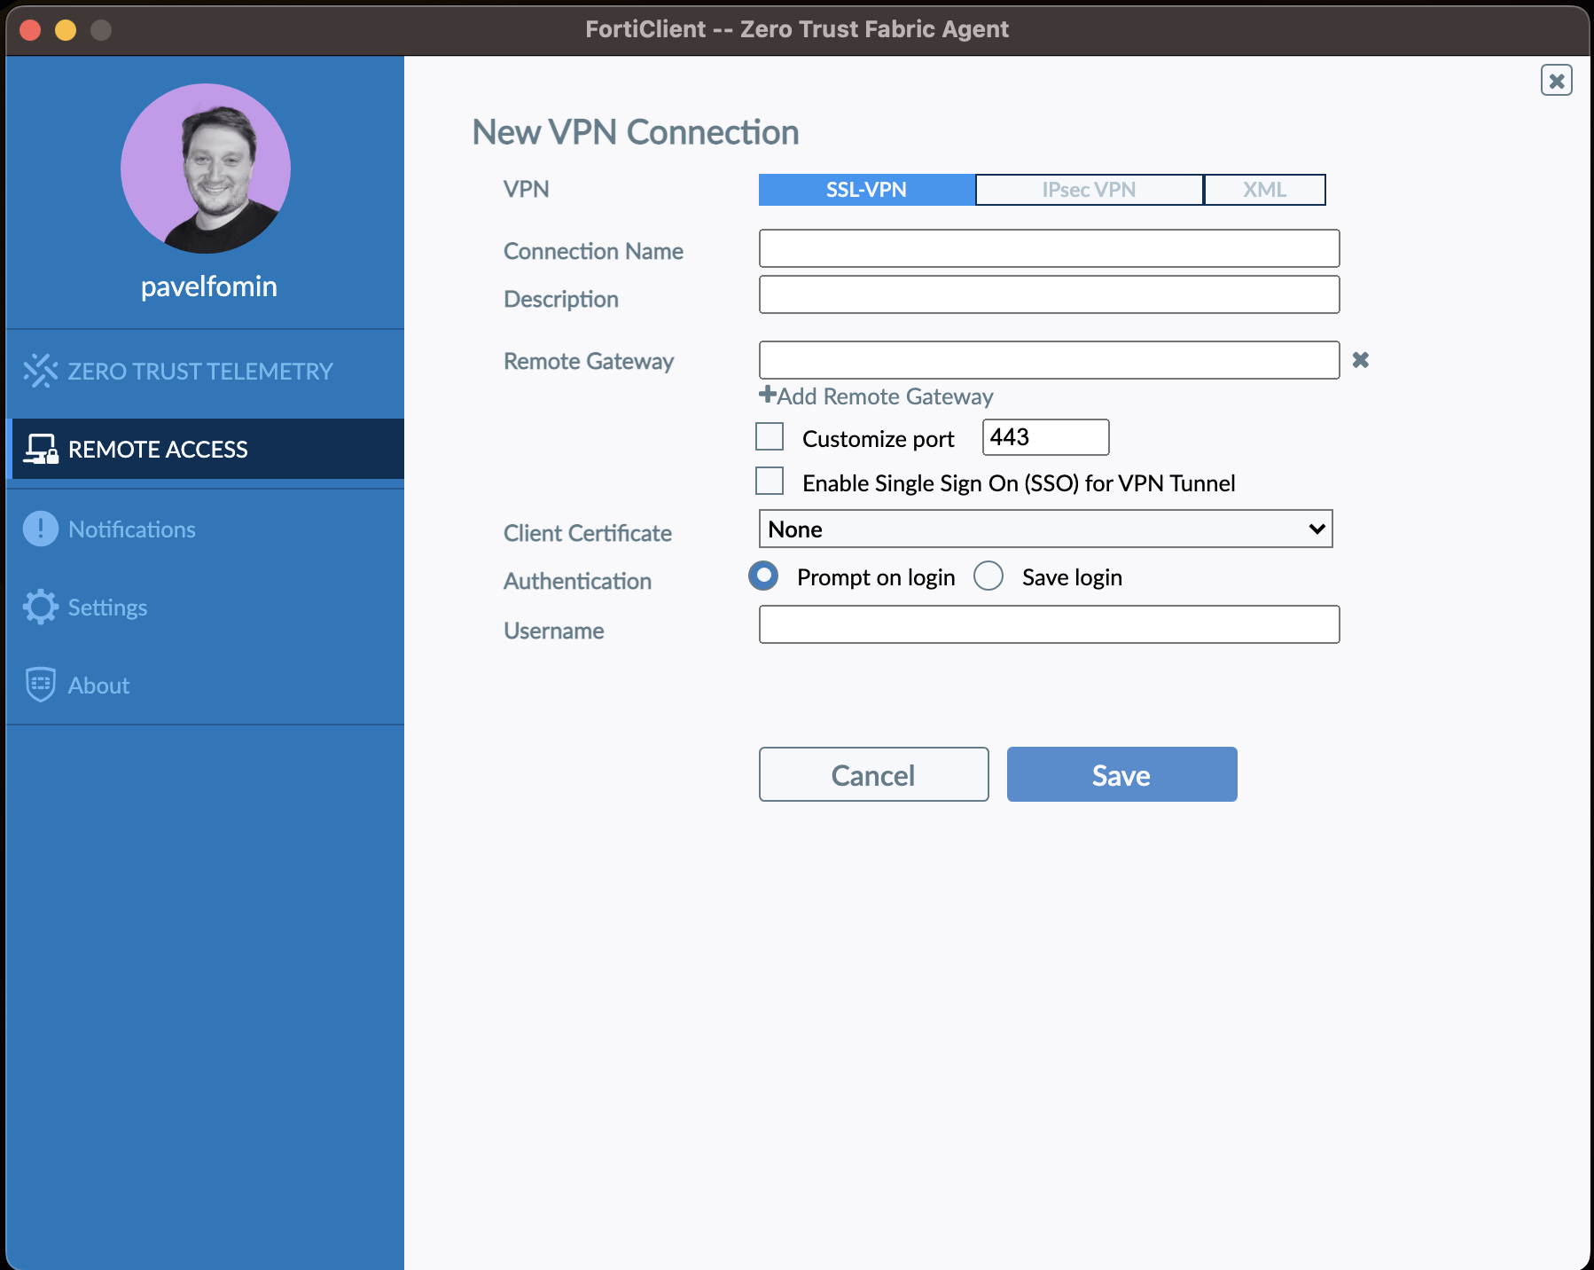Viewport: 1594px width, 1270px height.
Task: Select the Prompt on login option
Action: (x=763, y=576)
